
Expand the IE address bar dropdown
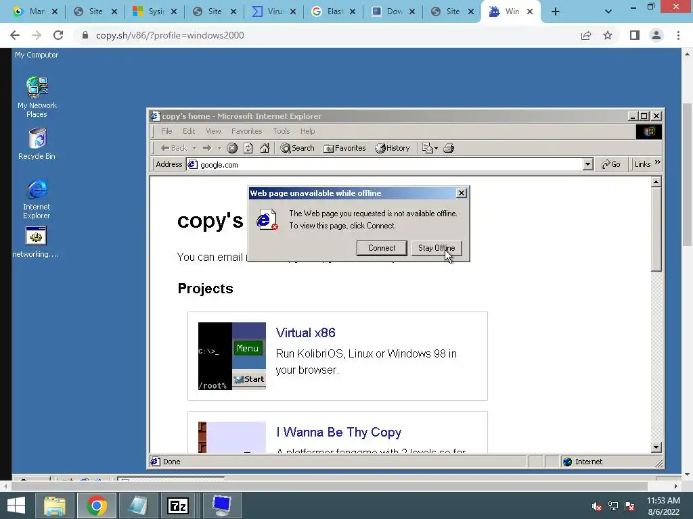[587, 165]
